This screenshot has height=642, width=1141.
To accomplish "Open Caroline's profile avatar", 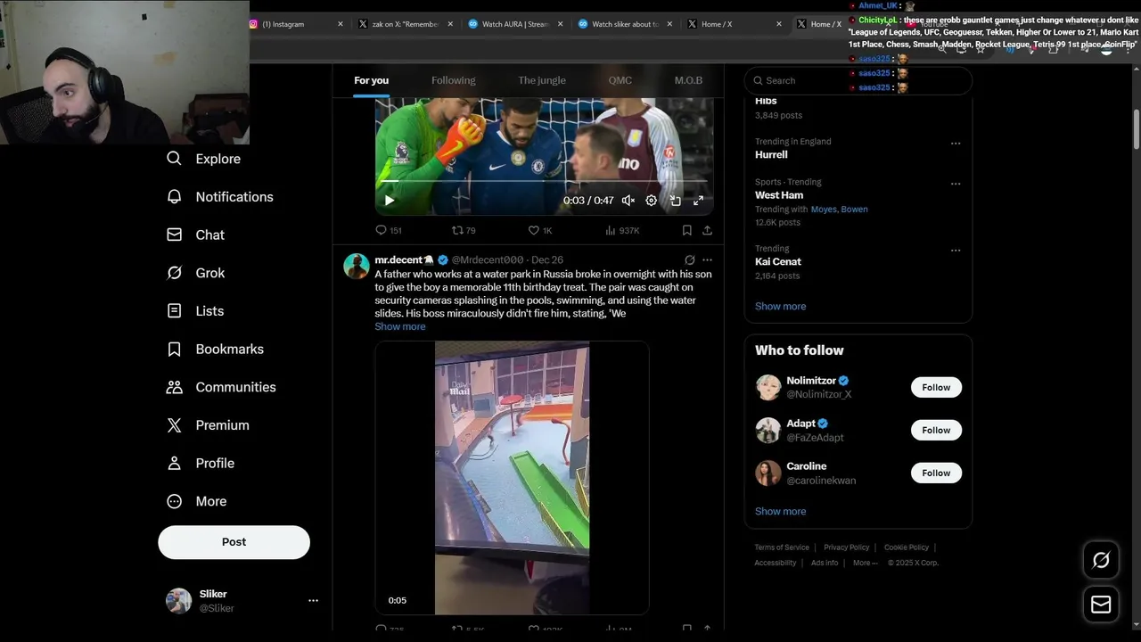I will 768,473.
